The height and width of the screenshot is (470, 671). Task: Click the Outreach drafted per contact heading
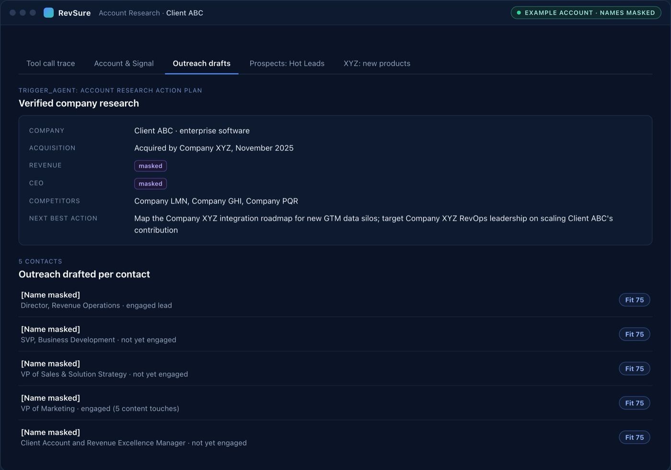[x=84, y=274]
